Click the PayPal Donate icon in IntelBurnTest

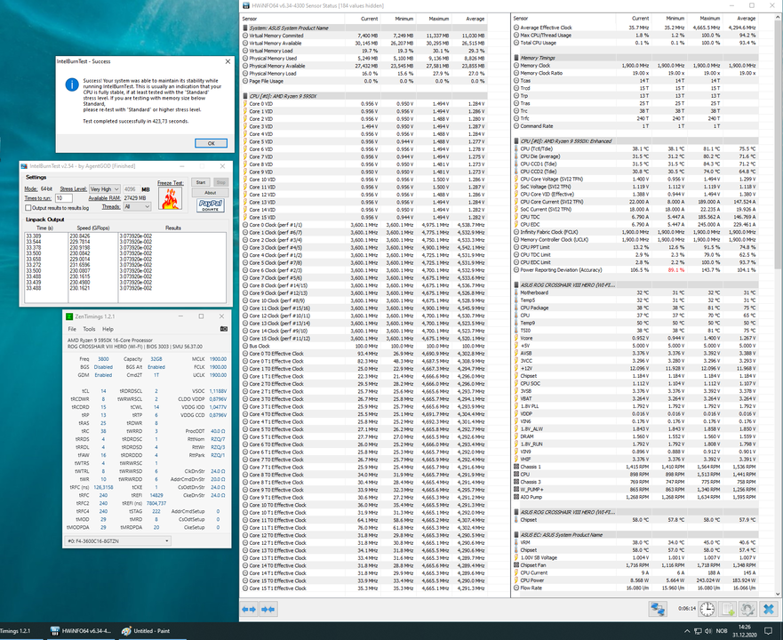click(211, 205)
